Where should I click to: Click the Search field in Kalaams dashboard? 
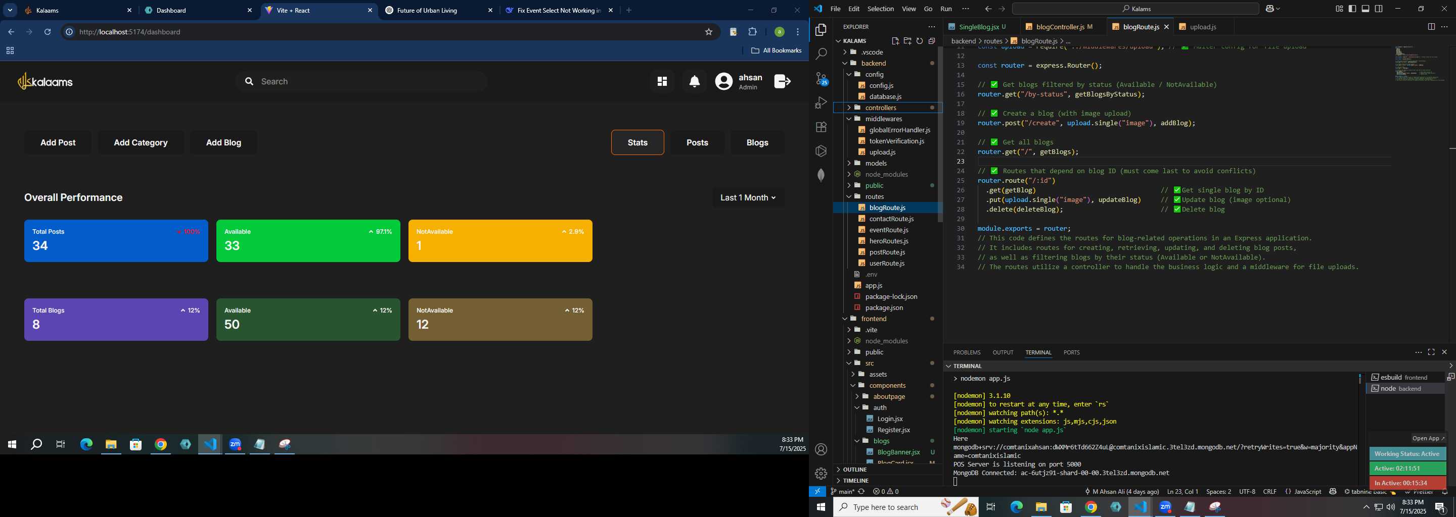[362, 81]
